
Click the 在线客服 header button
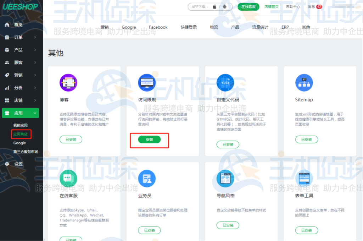pos(248,7)
